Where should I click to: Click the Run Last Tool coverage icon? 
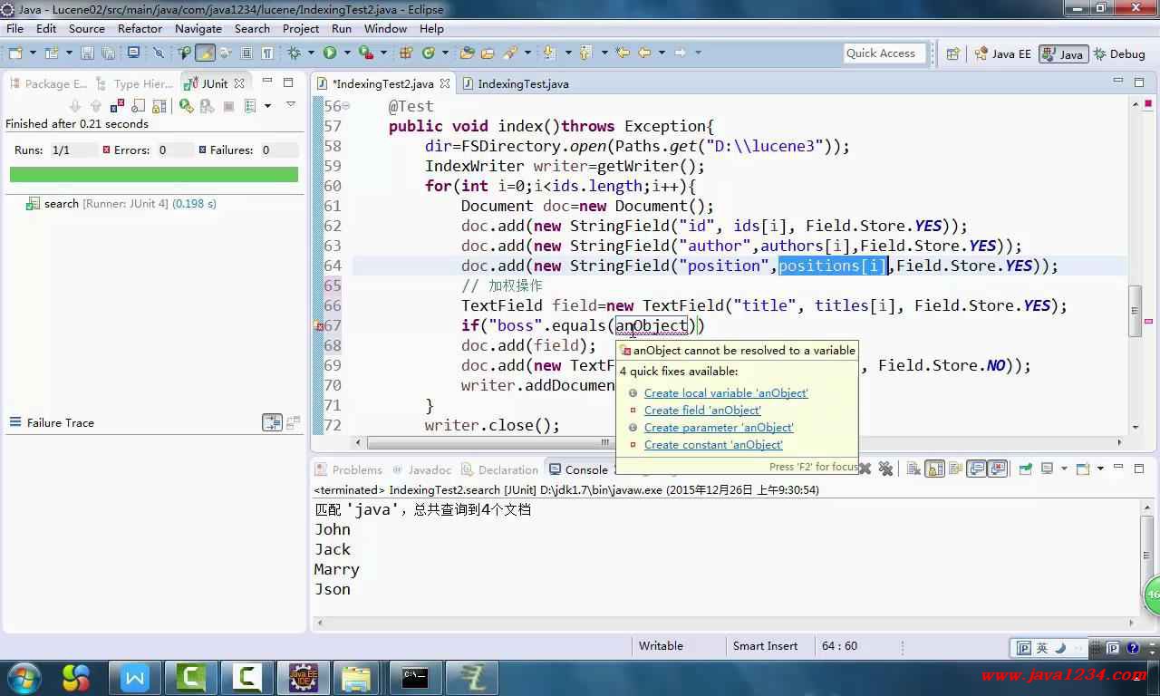coord(366,53)
